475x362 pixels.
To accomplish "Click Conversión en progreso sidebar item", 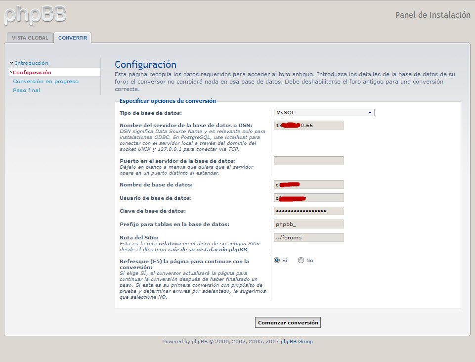I will [x=45, y=81].
